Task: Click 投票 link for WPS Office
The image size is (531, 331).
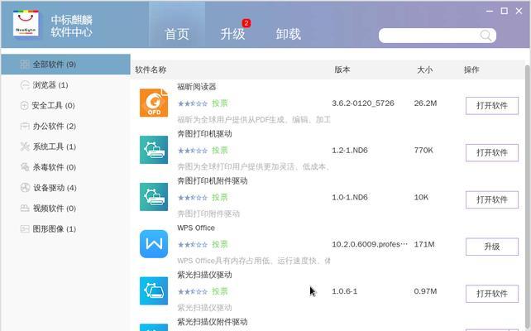Action: (x=220, y=244)
